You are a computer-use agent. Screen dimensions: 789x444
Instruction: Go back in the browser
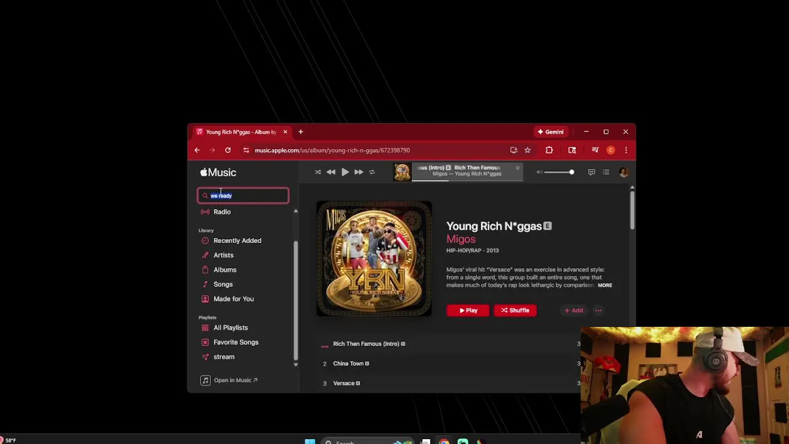197,150
